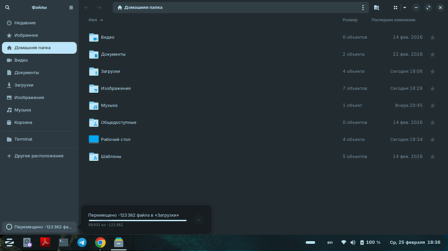448x251 pixels.
Task: Star the Документы folder
Action: tap(432, 54)
